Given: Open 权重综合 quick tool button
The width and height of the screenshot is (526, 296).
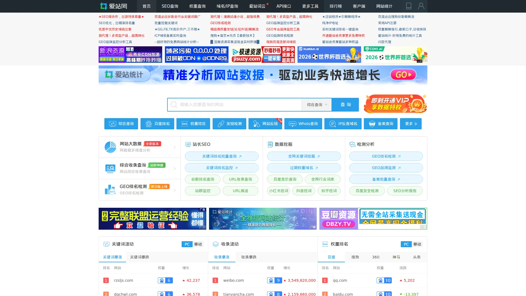Looking at the screenshot, I should [x=193, y=124].
